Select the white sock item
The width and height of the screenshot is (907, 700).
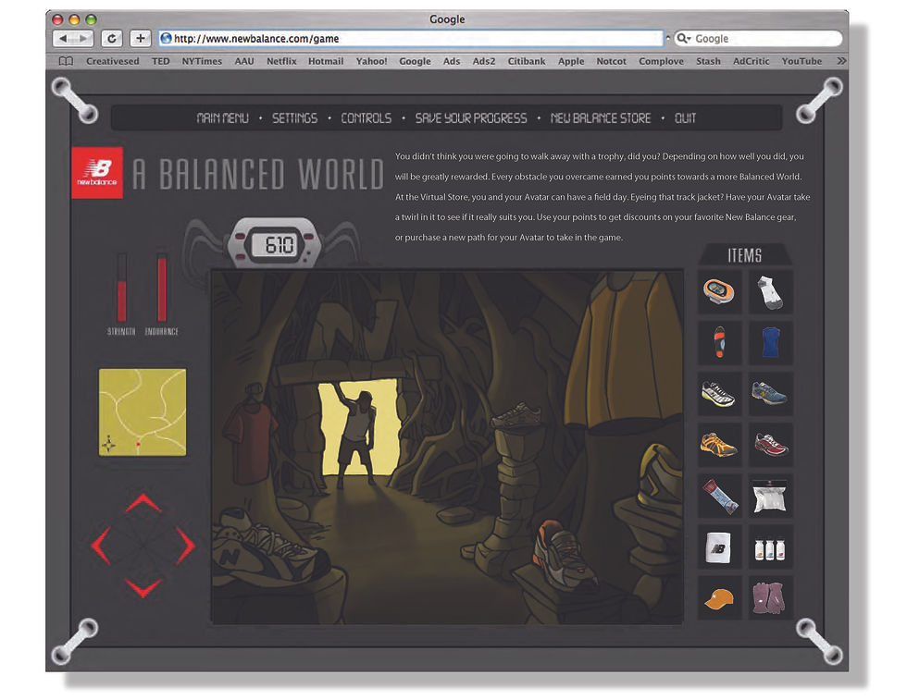[770, 292]
